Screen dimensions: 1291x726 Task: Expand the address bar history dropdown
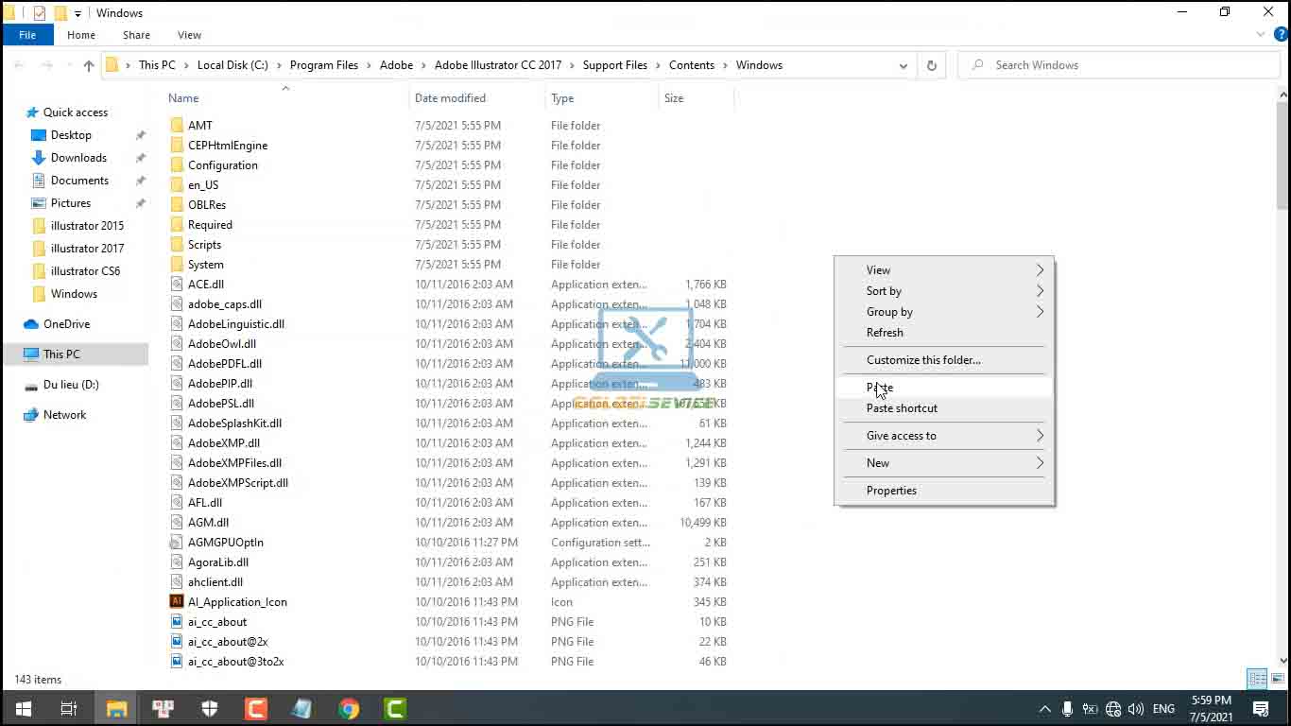903,65
